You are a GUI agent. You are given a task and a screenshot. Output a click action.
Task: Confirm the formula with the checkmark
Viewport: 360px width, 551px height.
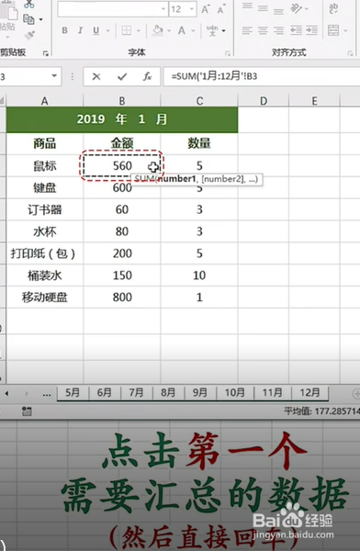(122, 76)
